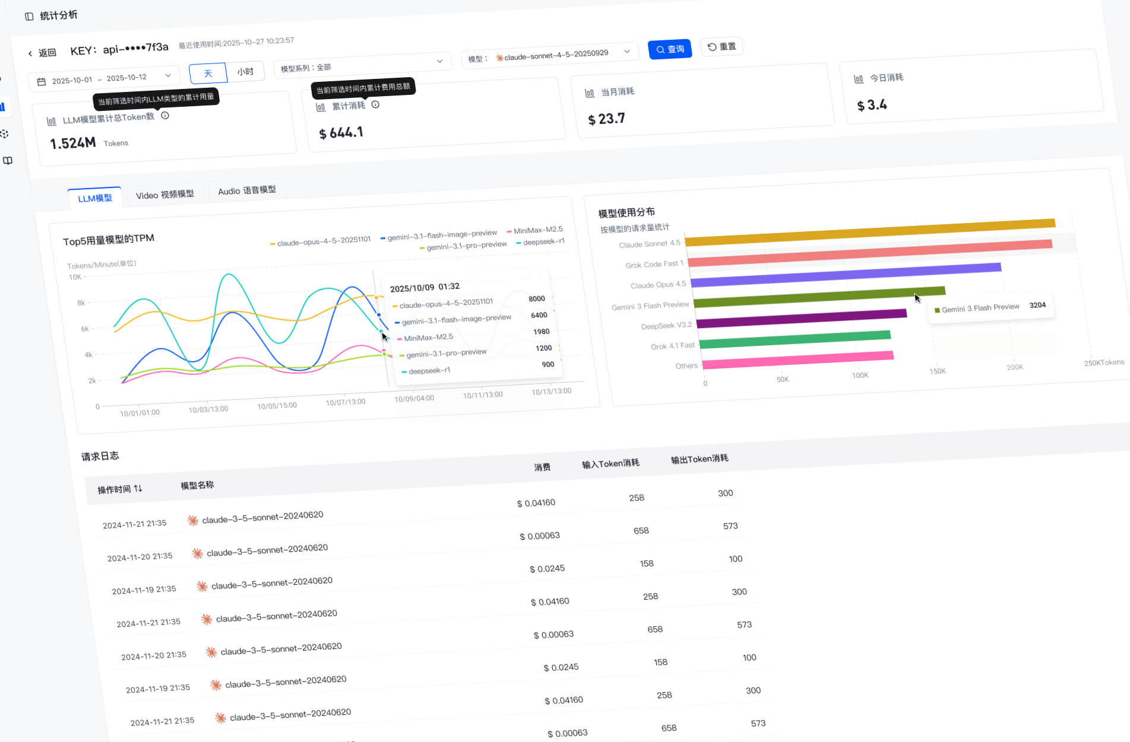The image size is (1130, 742).
Task: Open the book icon in the left sidebar
Action: click(x=8, y=161)
